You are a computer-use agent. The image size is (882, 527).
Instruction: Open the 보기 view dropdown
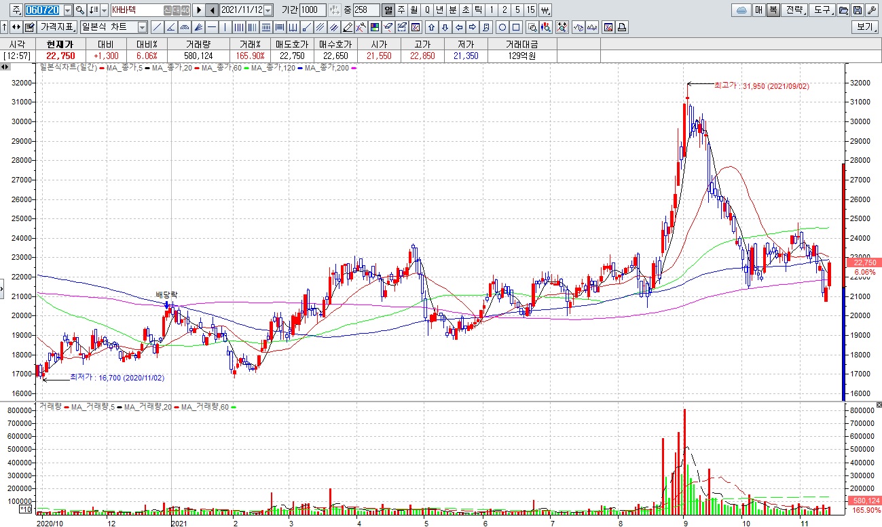point(864,27)
